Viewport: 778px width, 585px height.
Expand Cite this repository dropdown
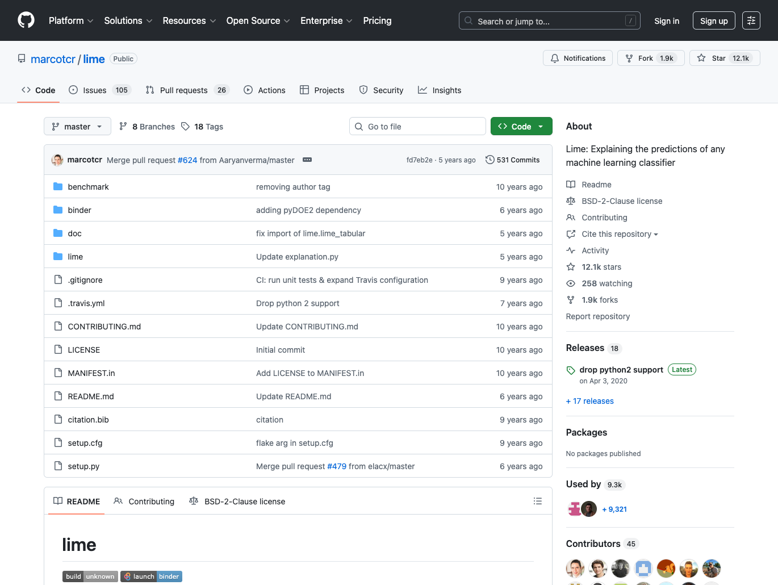[620, 234]
